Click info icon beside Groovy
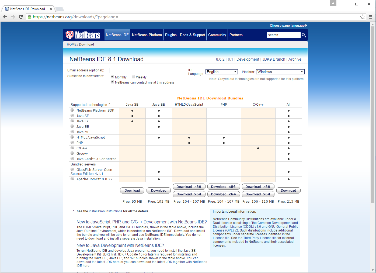The width and height of the screenshot is (376, 273). 72,153
